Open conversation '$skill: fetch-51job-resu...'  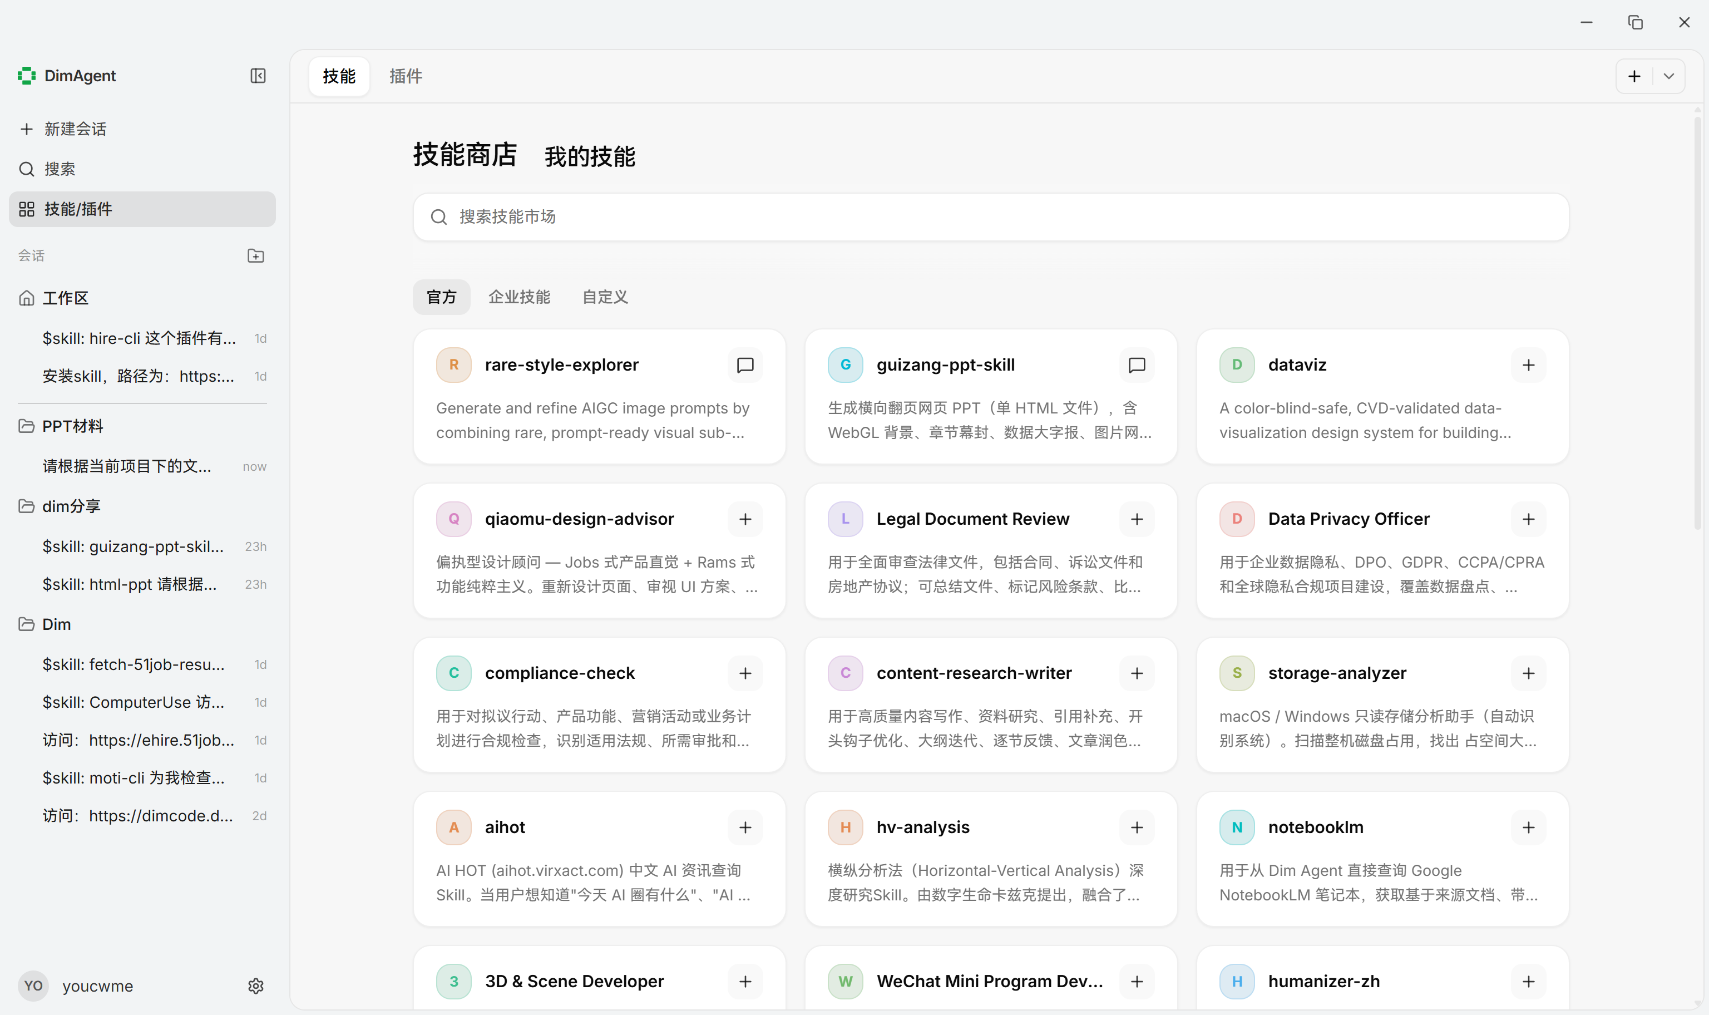142,665
